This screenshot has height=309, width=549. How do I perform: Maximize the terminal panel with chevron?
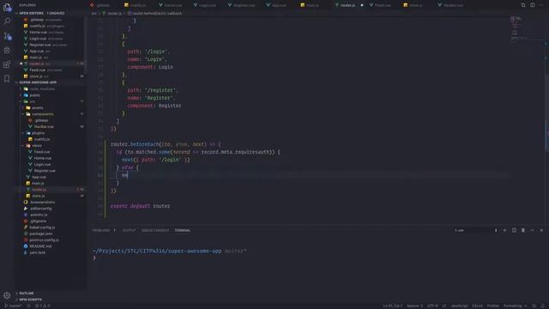click(533, 230)
